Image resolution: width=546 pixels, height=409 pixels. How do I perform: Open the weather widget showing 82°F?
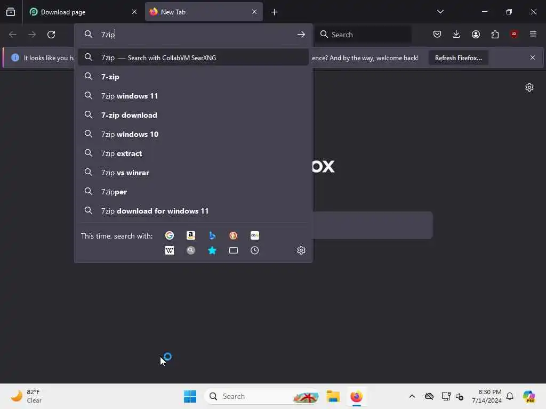[26, 396]
